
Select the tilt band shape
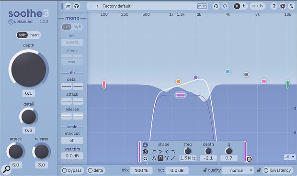point(173,158)
